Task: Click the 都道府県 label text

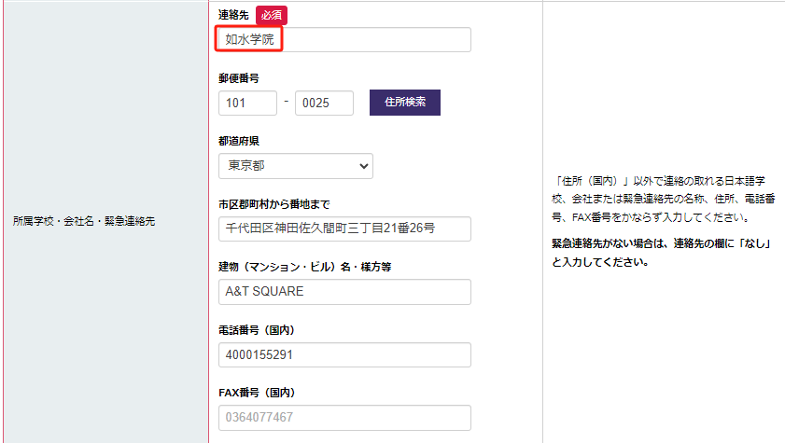Action: click(x=239, y=141)
